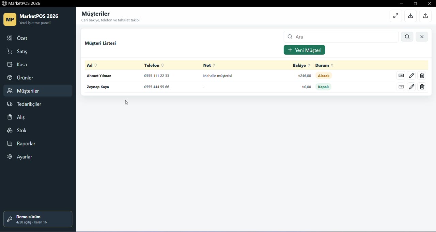436x232 pixels.
Task: Maximize the MarketPOS 2026 window
Action: pyautogui.click(x=416, y=3)
